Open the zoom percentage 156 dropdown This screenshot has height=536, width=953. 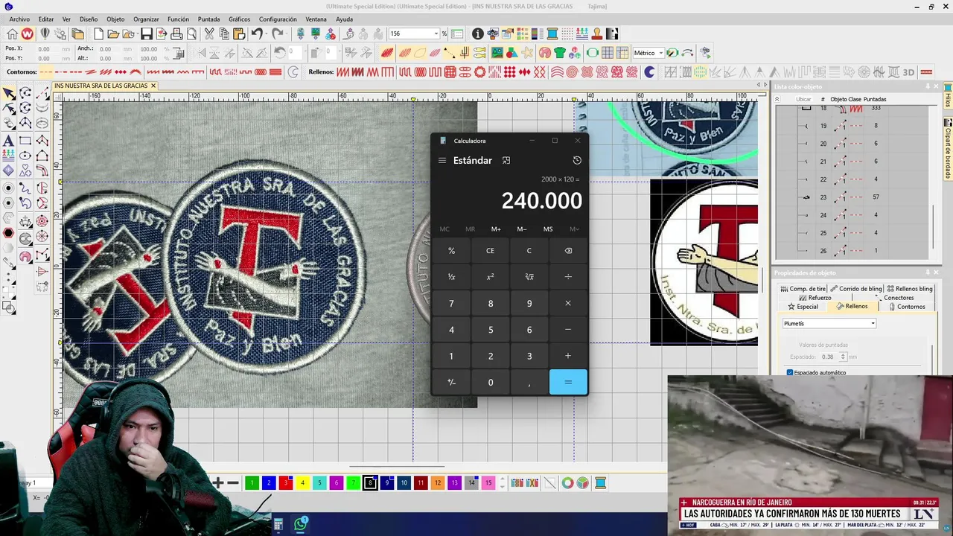436,33
